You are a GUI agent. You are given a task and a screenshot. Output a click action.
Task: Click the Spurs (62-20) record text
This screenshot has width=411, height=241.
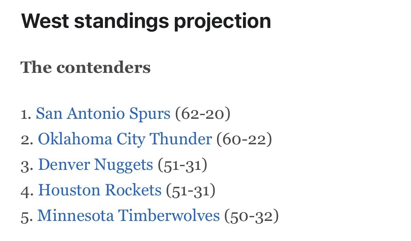(x=202, y=114)
